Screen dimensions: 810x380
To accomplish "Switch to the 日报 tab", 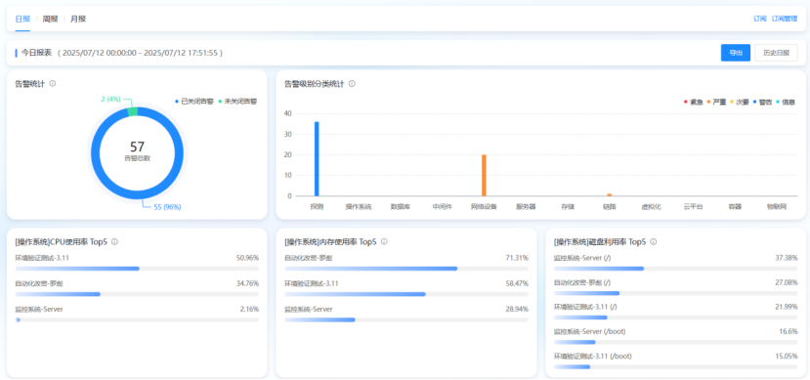I will [x=22, y=20].
